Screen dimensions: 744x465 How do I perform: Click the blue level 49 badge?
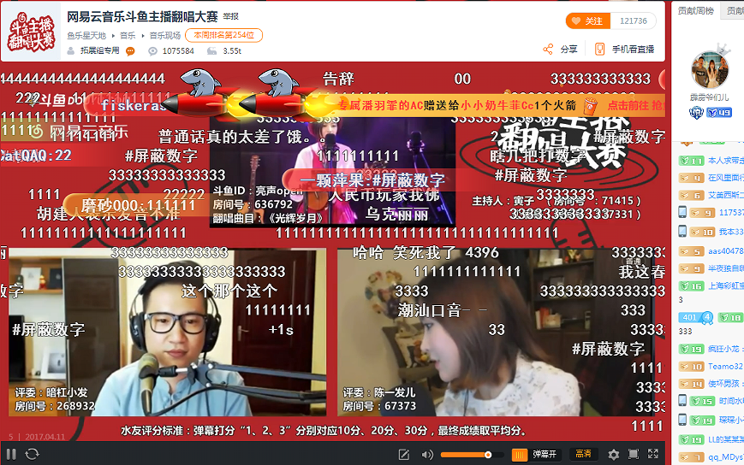719,113
